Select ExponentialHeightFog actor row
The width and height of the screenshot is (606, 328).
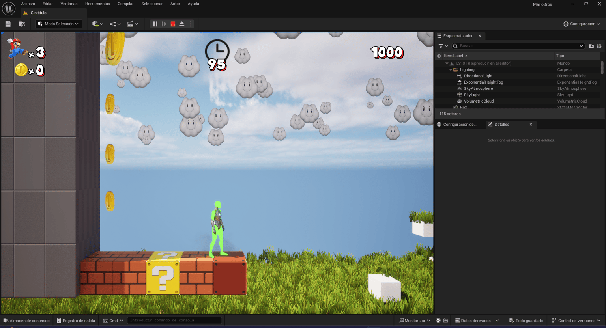click(483, 82)
